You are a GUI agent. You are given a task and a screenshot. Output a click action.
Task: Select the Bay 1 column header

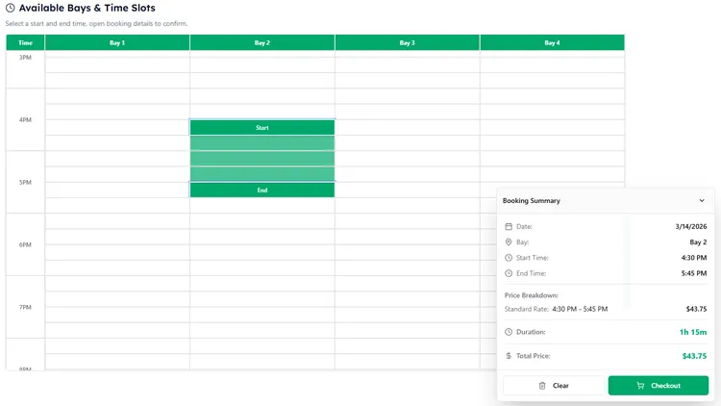(x=117, y=42)
